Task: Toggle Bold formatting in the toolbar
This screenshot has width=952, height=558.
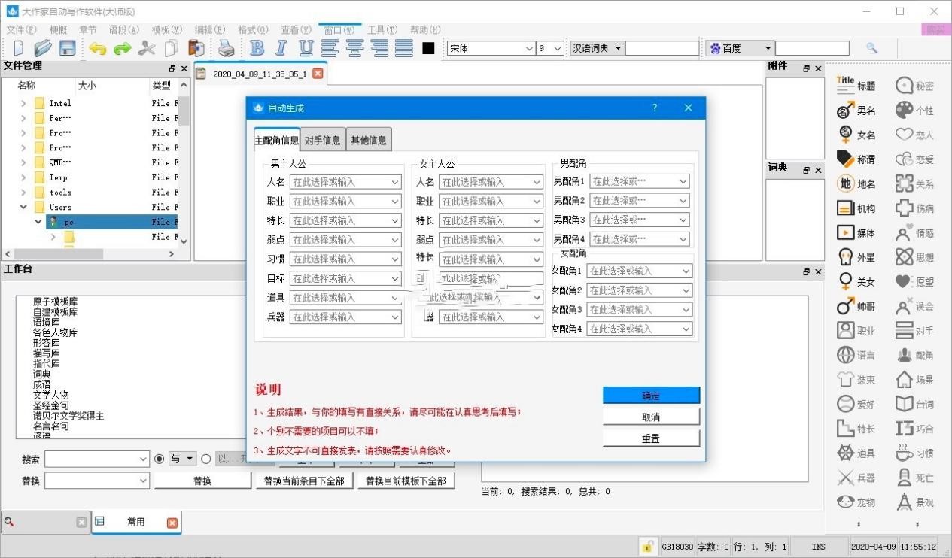Action: (257, 48)
